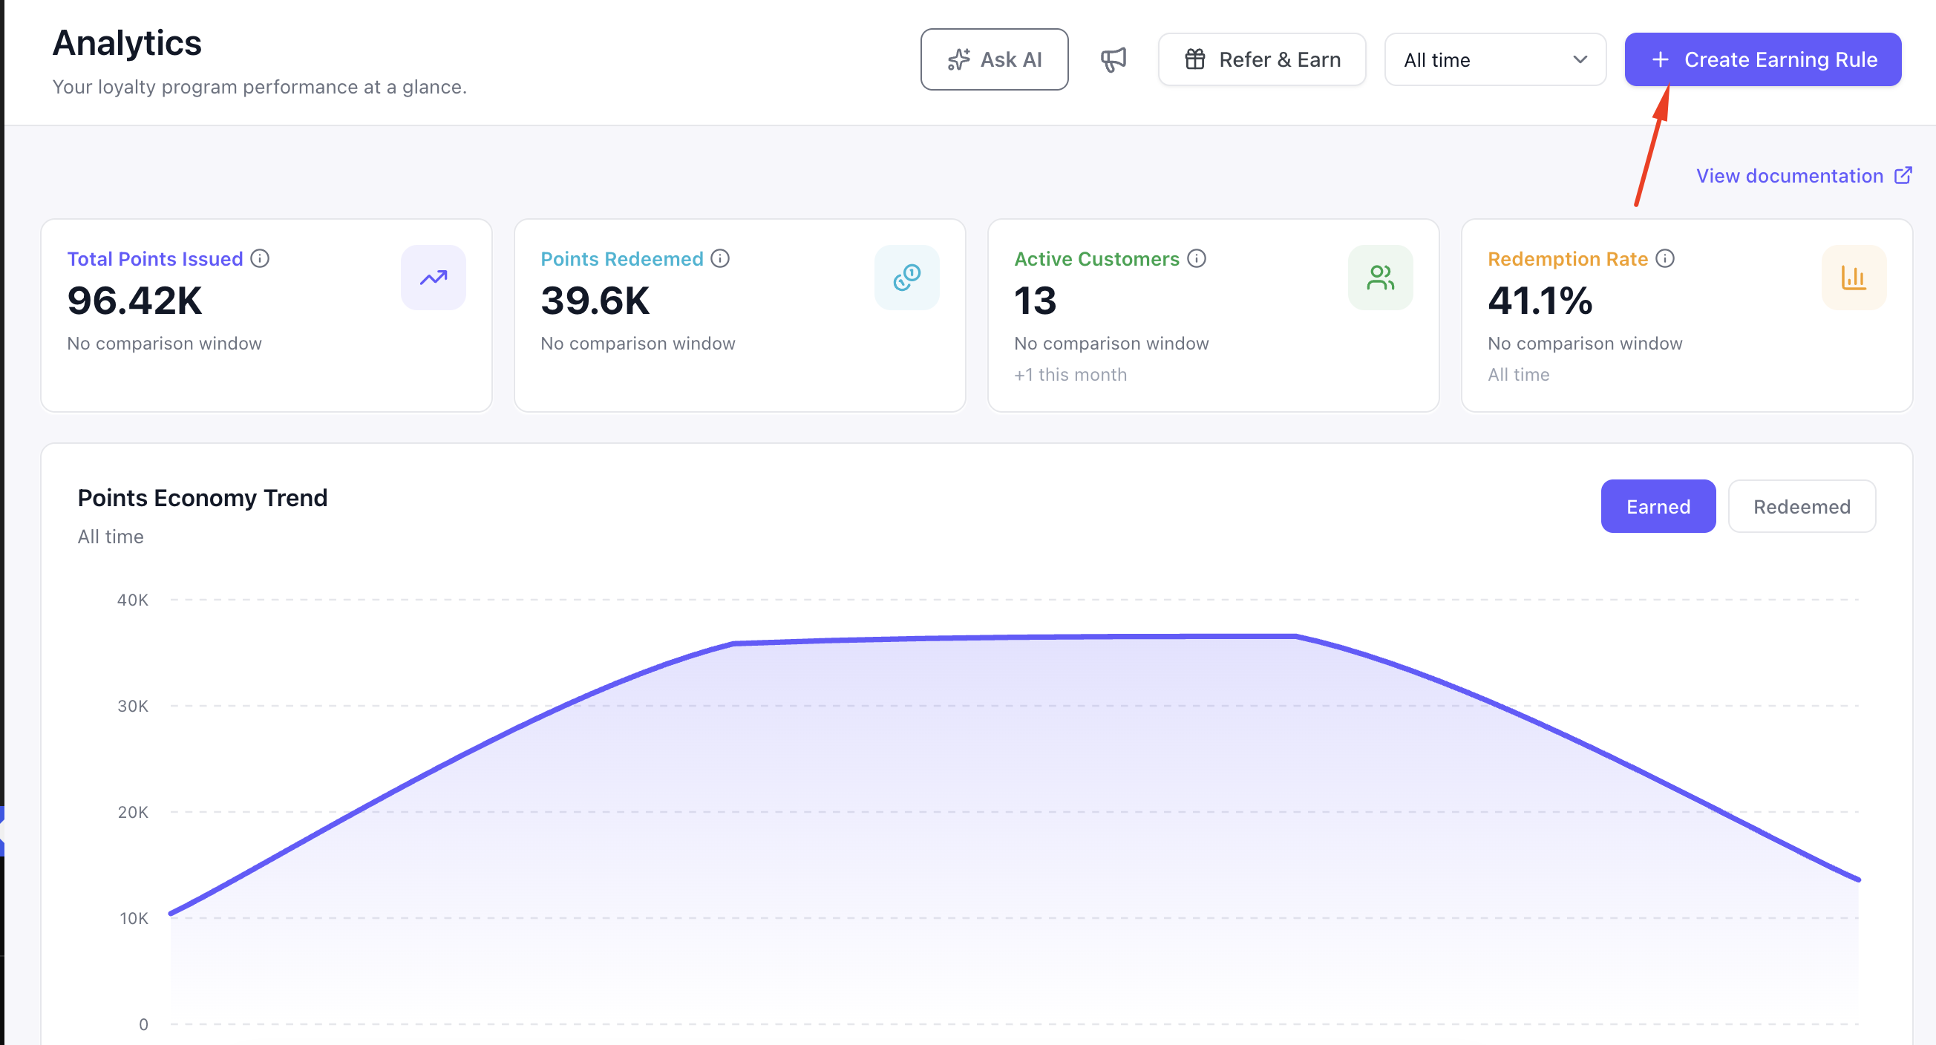Open the Refer & Earn button
The width and height of the screenshot is (1936, 1045).
(x=1262, y=59)
